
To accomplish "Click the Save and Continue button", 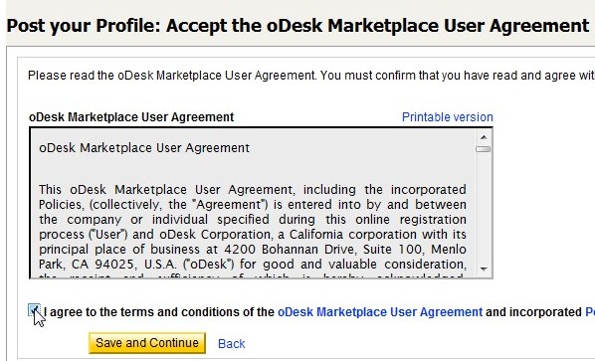I will click(147, 343).
